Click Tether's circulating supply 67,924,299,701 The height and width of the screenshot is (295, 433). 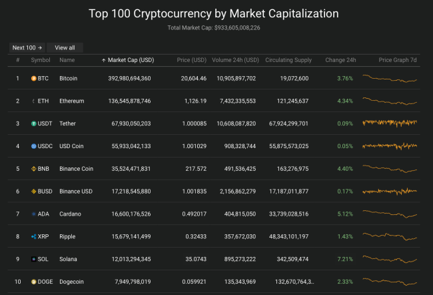point(288,123)
